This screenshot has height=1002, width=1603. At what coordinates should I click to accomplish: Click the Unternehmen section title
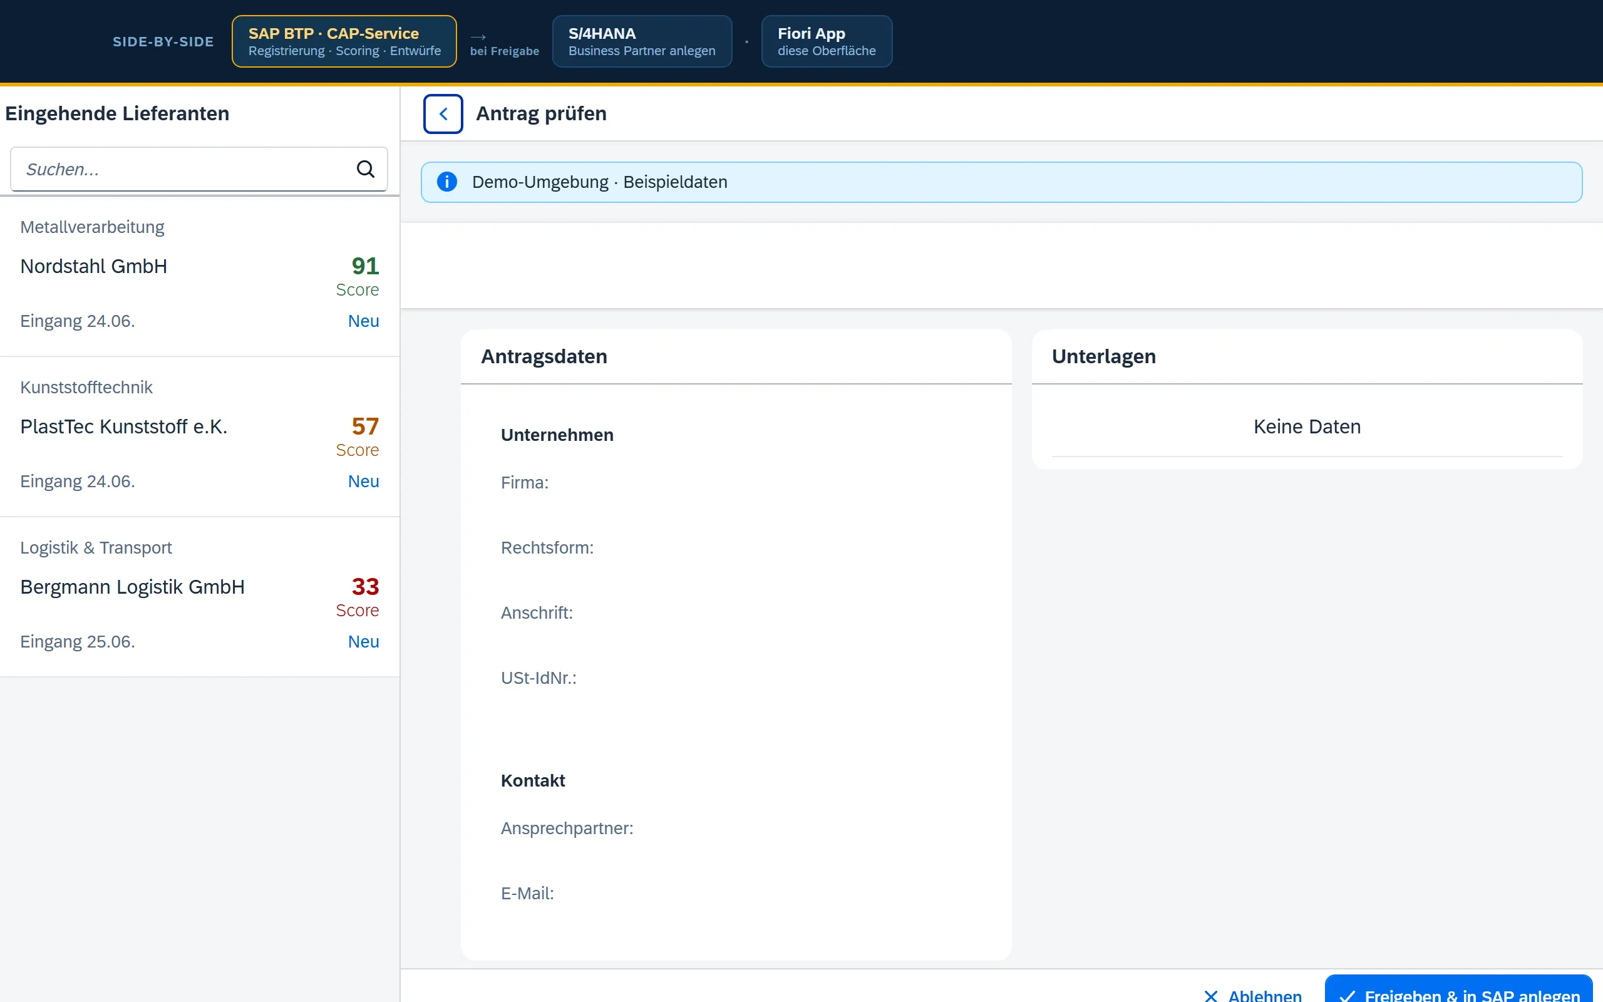(557, 435)
